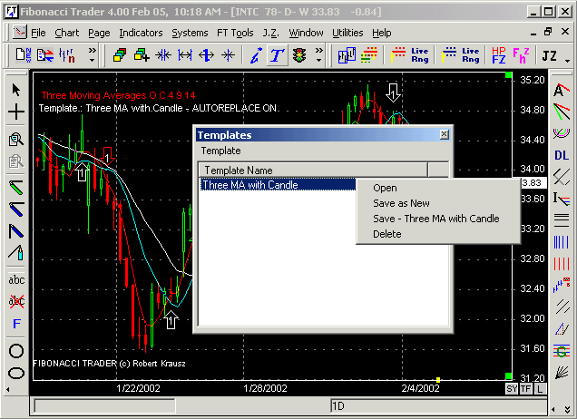Close the Templates dialog
Image resolution: width=577 pixels, height=419 pixels.
pyautogui.click(x=445, y=134)
